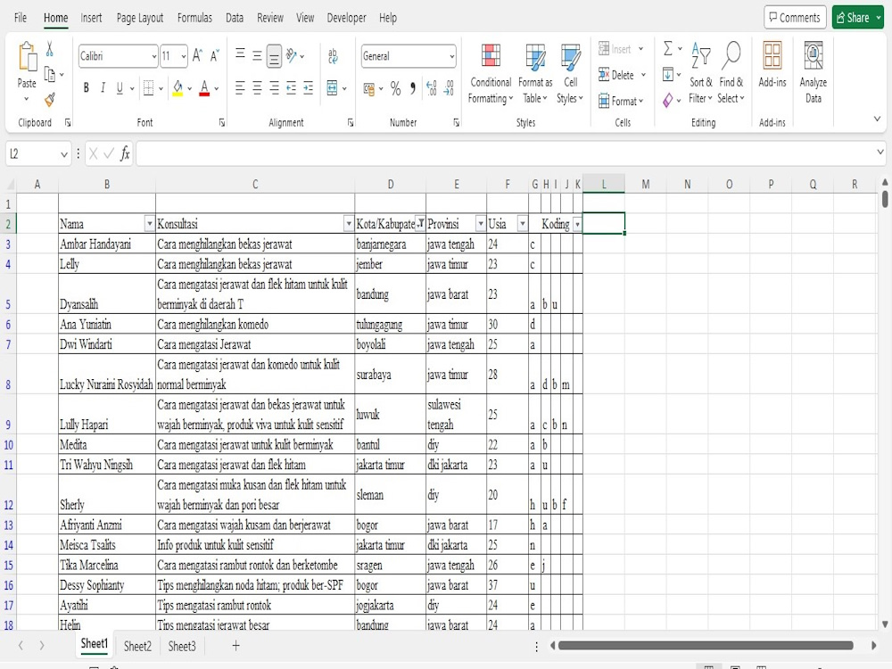Open the Konsultasi column filter dropdown
892x669 pixels.
[348, 224]
